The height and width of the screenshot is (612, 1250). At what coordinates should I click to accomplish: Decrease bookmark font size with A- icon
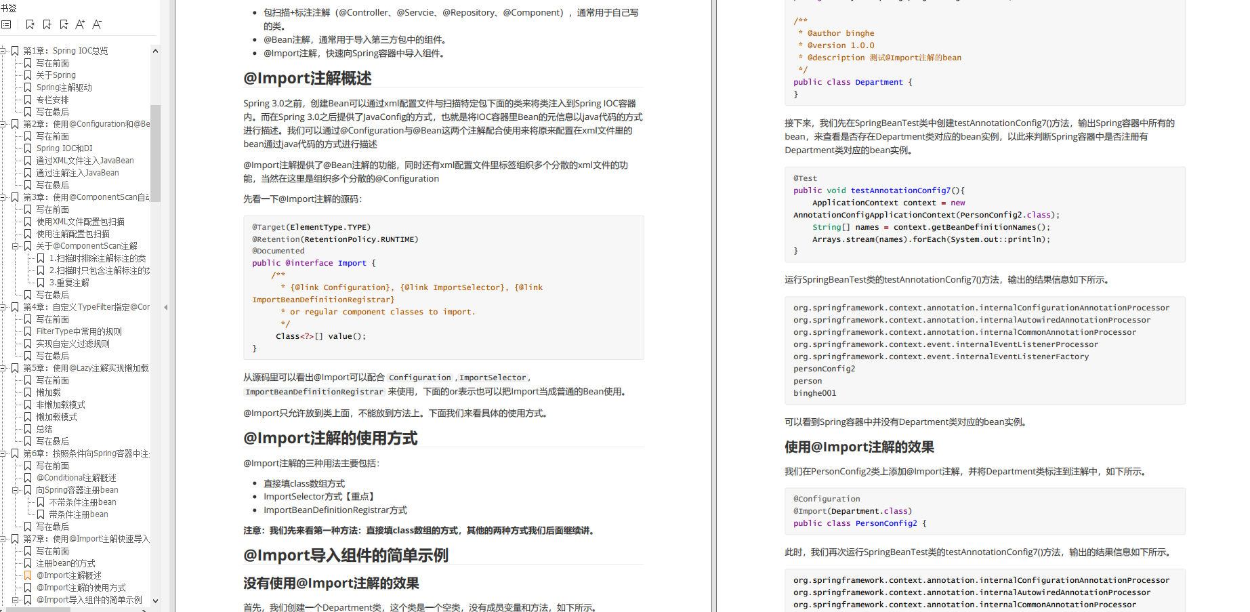(97, 24)
